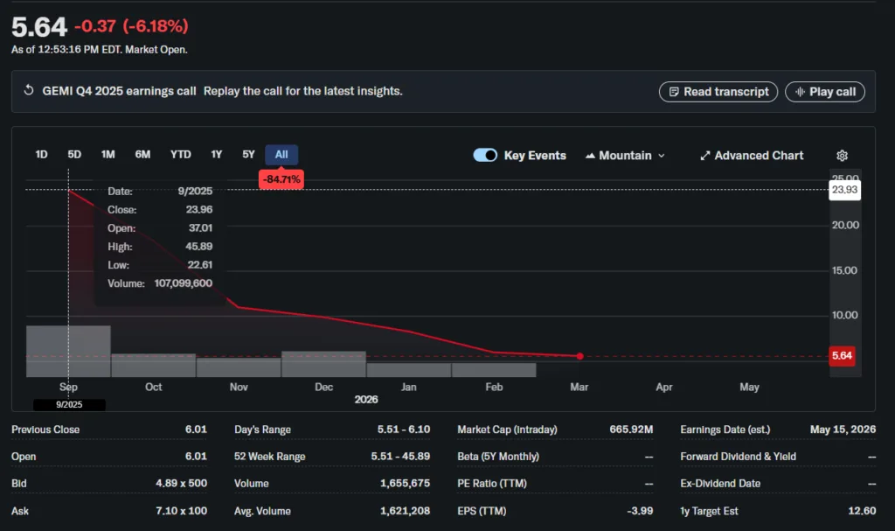Image resolution: width=895 pixels, height=531 pixels.
Task: Toggle the Key Events switch
Action: pos(485,156)
